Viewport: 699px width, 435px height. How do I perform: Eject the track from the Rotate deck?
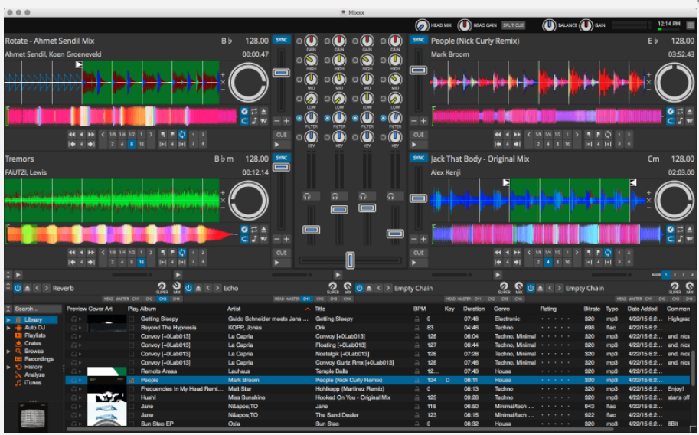[264, 111]
